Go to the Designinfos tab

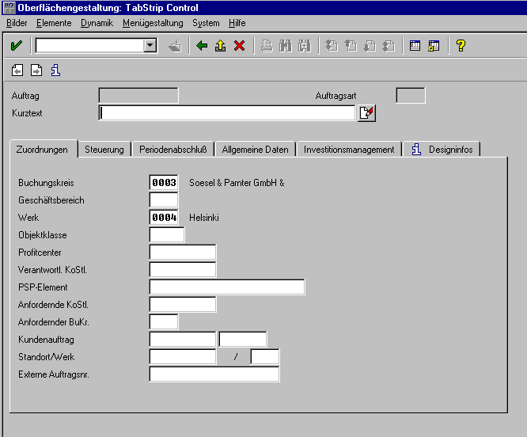click(442, 150)
